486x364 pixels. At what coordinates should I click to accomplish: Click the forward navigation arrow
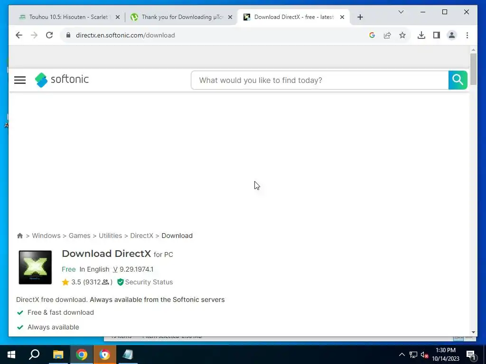34,35
